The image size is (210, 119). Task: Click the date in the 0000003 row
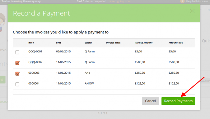63,73
